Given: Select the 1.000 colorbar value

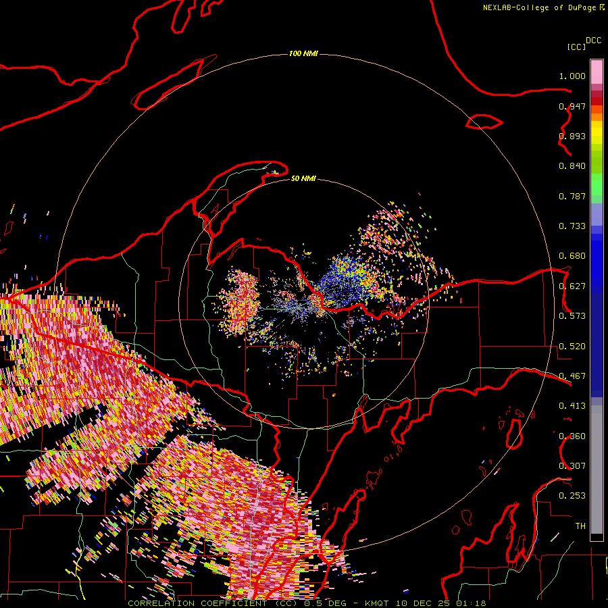Looking at the screenshot, I should 572,76.
